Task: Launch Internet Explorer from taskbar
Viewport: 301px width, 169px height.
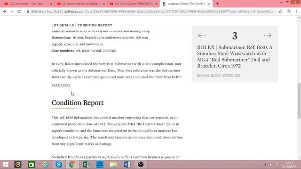Action: [45, 165]
